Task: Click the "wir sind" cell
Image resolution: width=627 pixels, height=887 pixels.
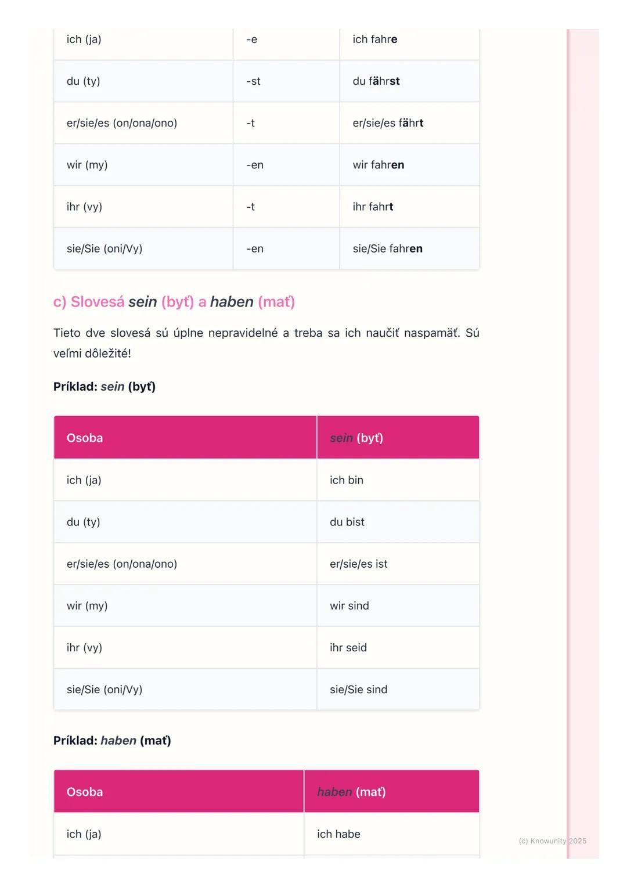Action: click(349, 605)
